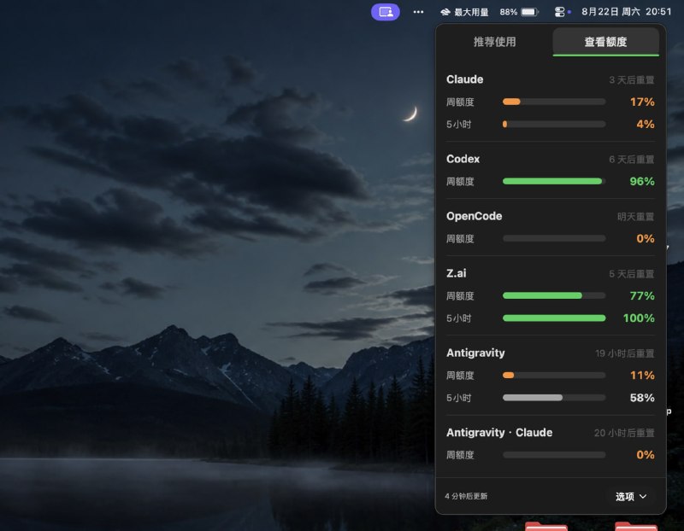Open the purple screen-sharing menu bar icon

tap(386, 12)
